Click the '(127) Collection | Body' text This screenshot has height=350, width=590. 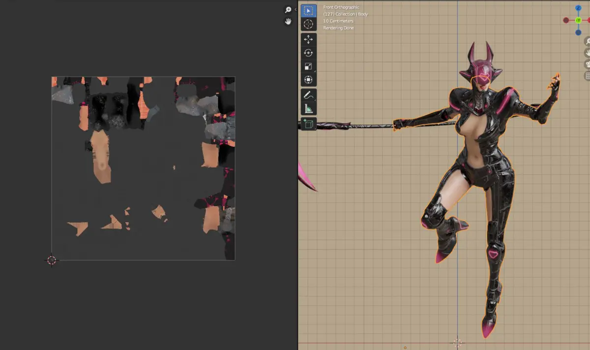345,14
